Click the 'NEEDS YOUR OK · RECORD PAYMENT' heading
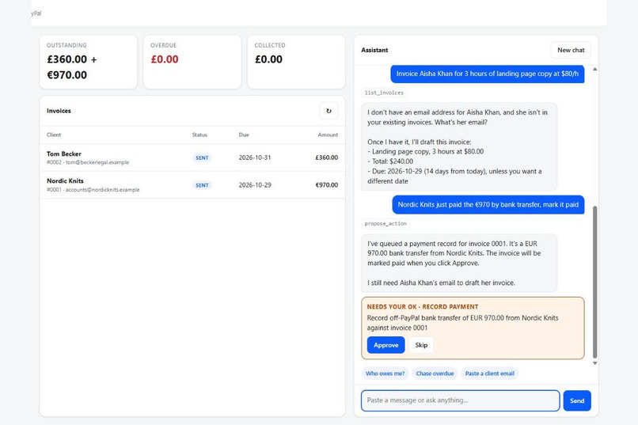 pyautogui.click(x=423, y=306)
